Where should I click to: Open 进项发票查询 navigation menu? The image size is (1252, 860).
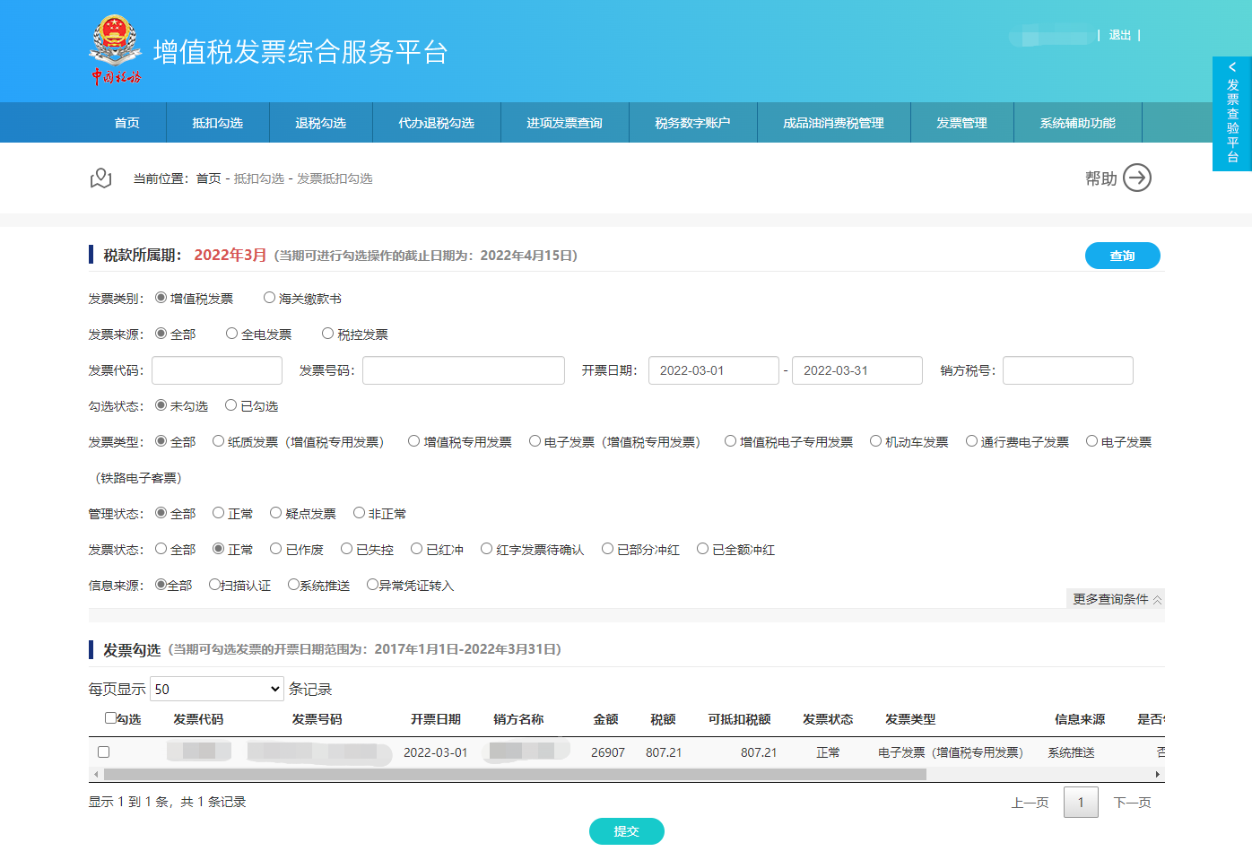tap(565, 123)
